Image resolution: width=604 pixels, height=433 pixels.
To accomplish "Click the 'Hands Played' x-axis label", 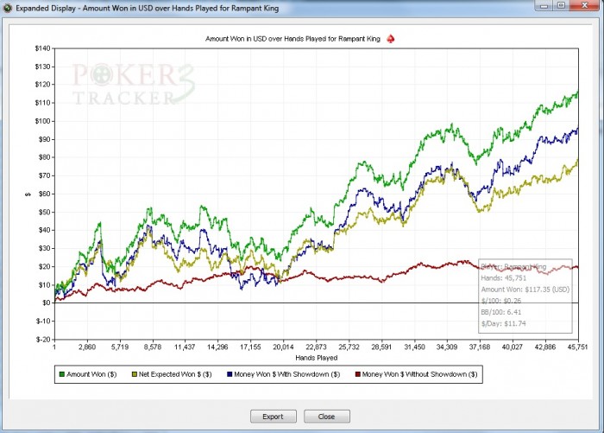I will 317,358.
